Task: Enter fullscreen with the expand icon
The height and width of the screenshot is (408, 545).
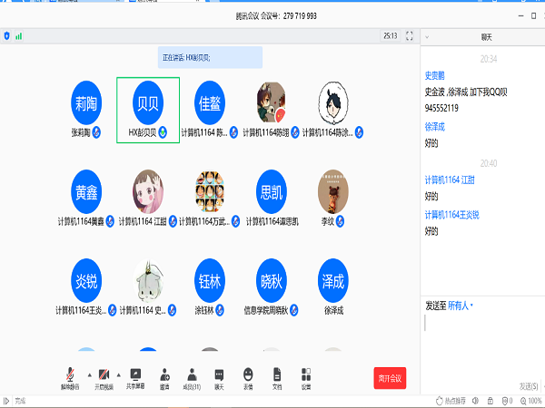Action: [409, 35]
